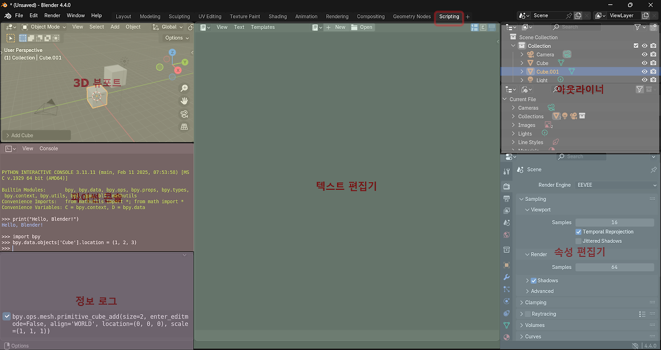Viewport: 661px width, 350px height.
Task: Hide Camera in viewport via eye icon
Action: (644, 55)
